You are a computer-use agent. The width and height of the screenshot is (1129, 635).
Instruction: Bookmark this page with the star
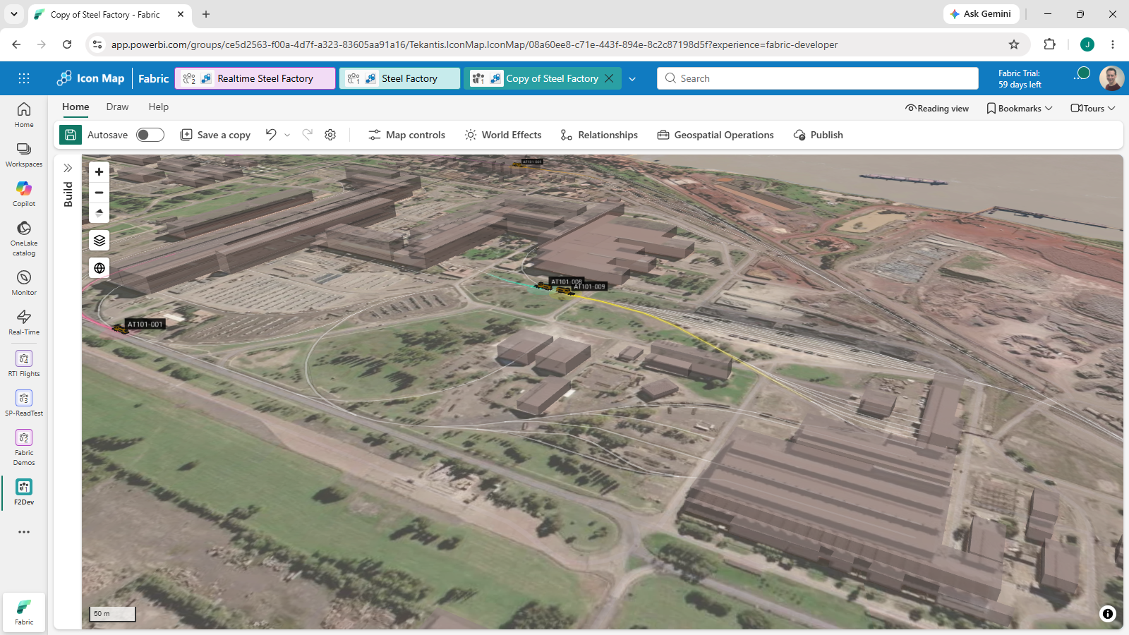[1014, 44]
